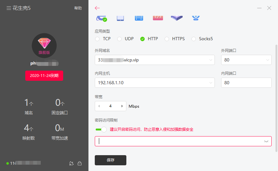Open the 固定端口 count stat

pos(60,107)
